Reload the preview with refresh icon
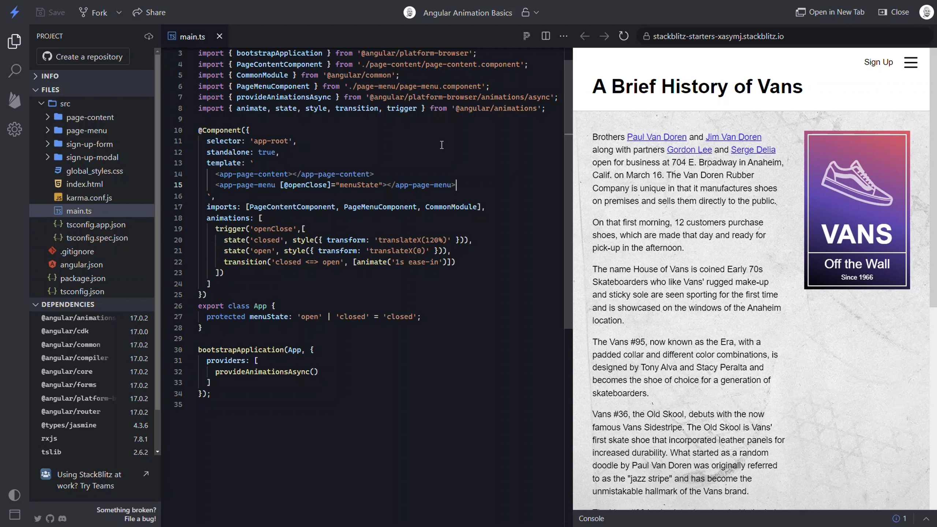 624,36
